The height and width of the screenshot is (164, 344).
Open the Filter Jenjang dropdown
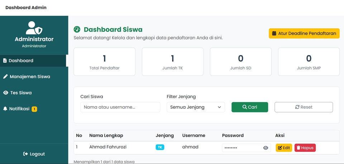[x=196, y=107]
